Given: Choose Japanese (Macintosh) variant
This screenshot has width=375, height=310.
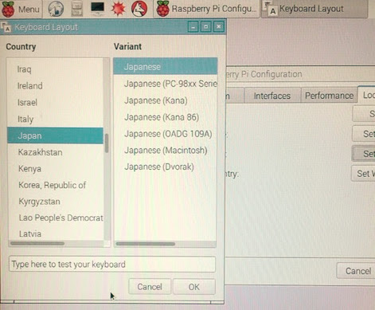Looking at the screenshot, I should pyautogui.click(x=166, y=151).
